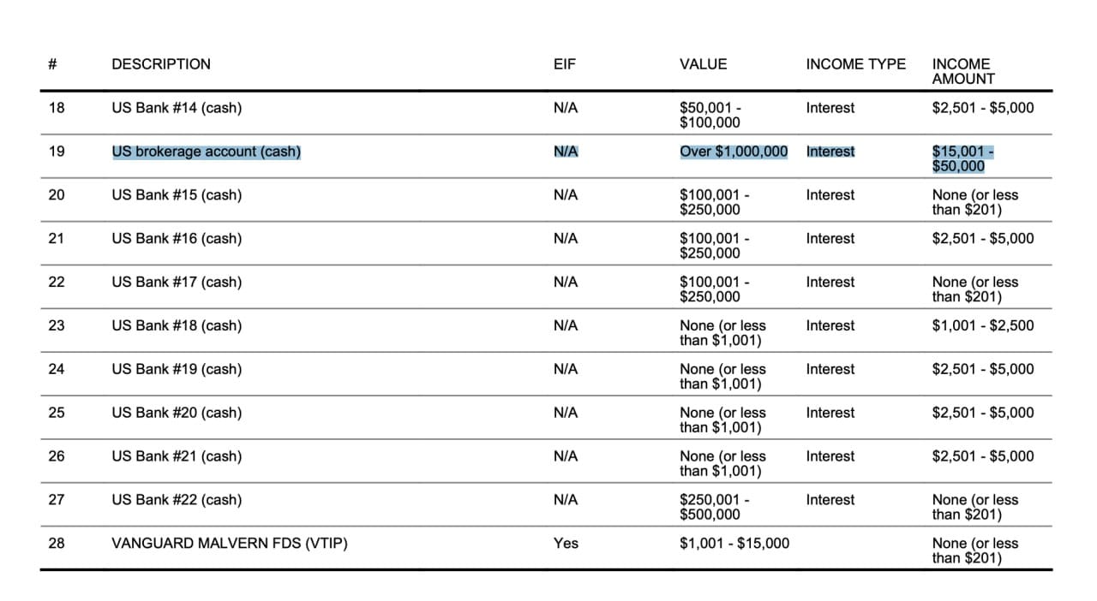Select 'US Bank #22 (cash)' description

177,500
